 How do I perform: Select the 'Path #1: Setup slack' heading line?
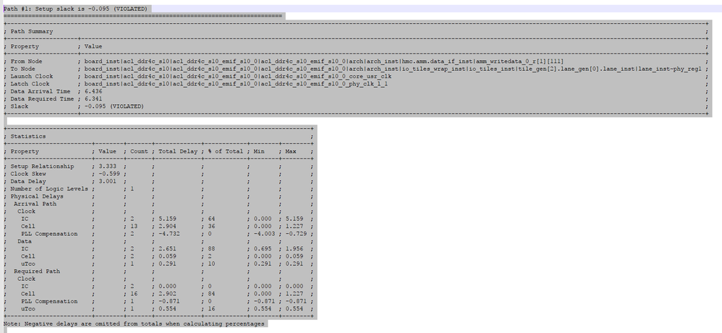click(x=75, y=9)
